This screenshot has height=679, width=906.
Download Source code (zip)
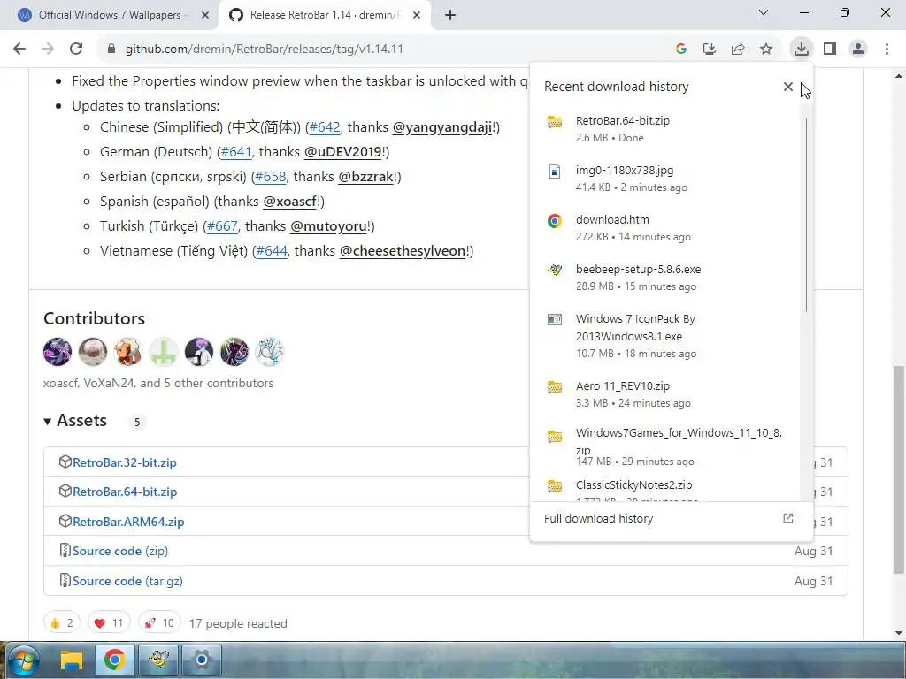pyautogui.click(x=120, y=552)
